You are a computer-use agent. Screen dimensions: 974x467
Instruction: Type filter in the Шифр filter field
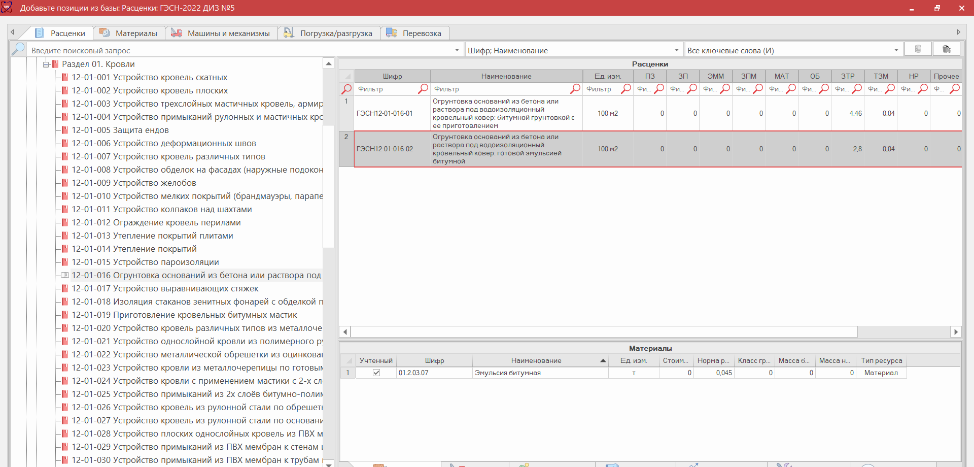[386, 89]
